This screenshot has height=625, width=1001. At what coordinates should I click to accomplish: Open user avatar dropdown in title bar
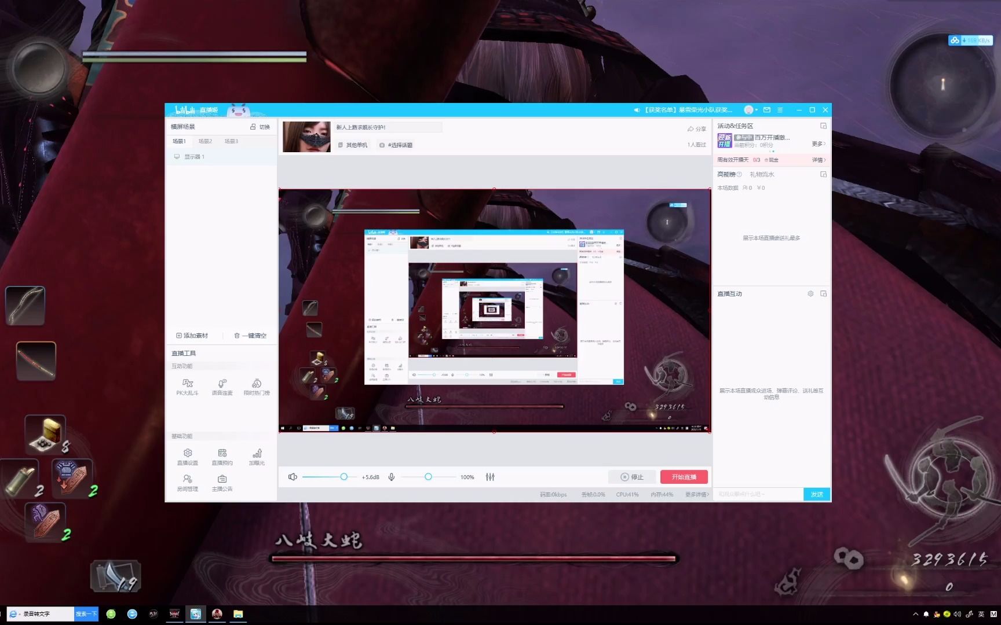coord(751,109)
